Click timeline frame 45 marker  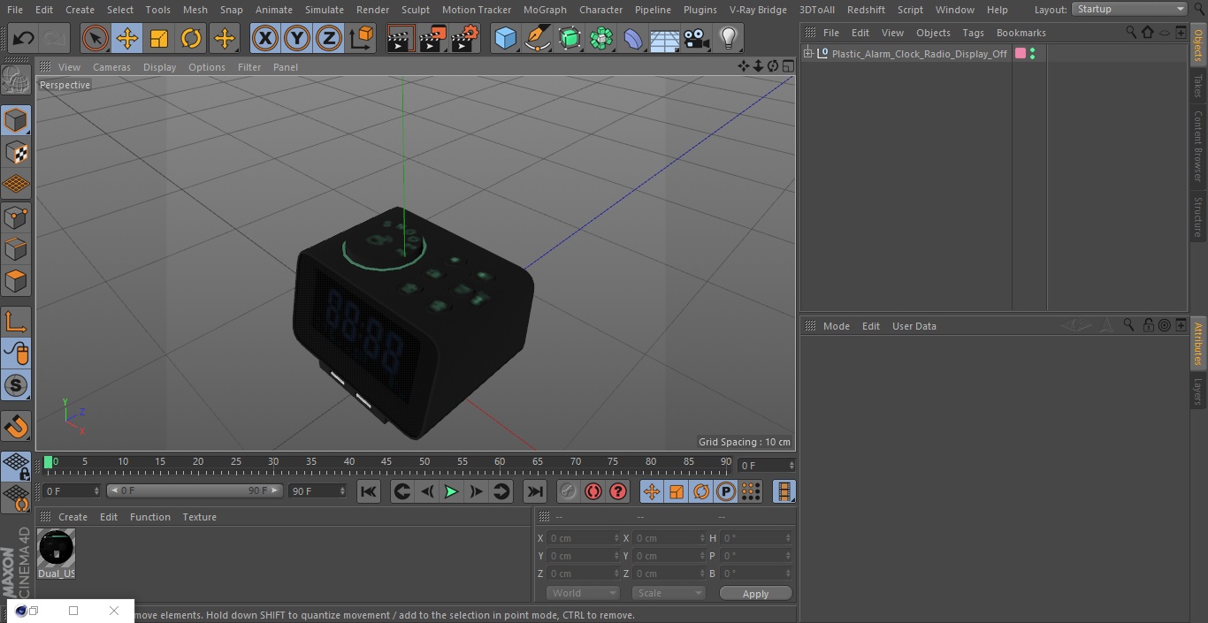(386, 461)
